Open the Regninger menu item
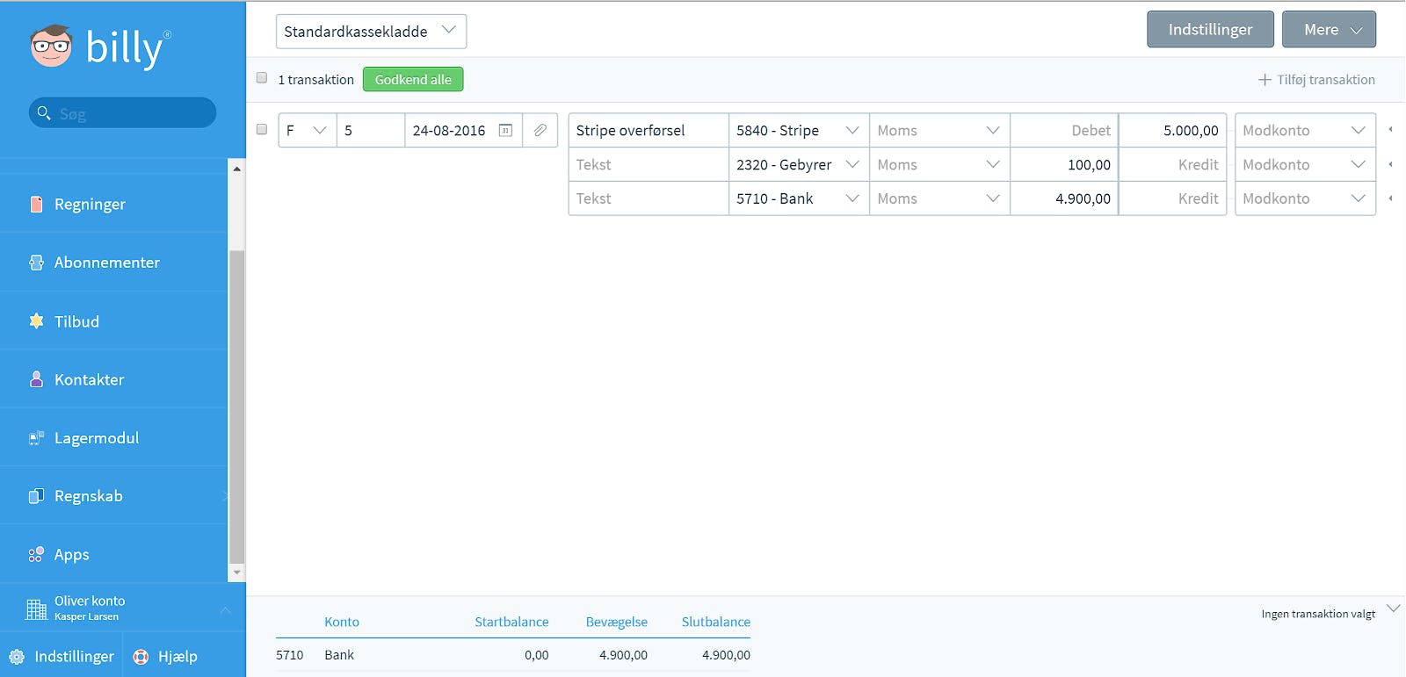The height and width of the screenshot is (677, 1406). click(x=114, y=204)
